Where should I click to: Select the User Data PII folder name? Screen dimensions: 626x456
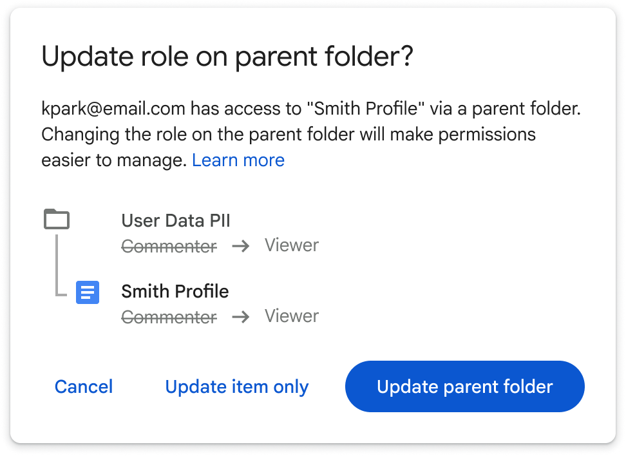pyautogui.click(x=175, y=221)
